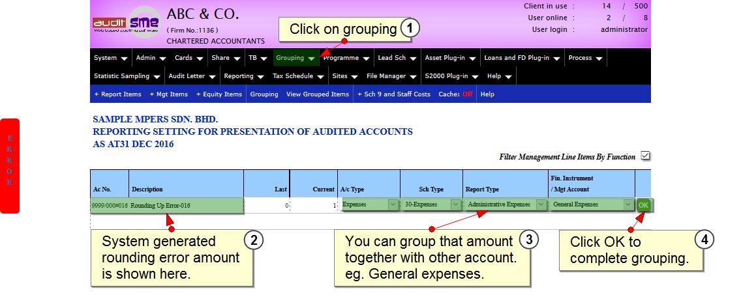The image size is (741, 306).
Task: Open the Tax Schedule menu
Action: 297,76
